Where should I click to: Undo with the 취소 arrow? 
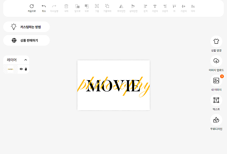[44, 6]
